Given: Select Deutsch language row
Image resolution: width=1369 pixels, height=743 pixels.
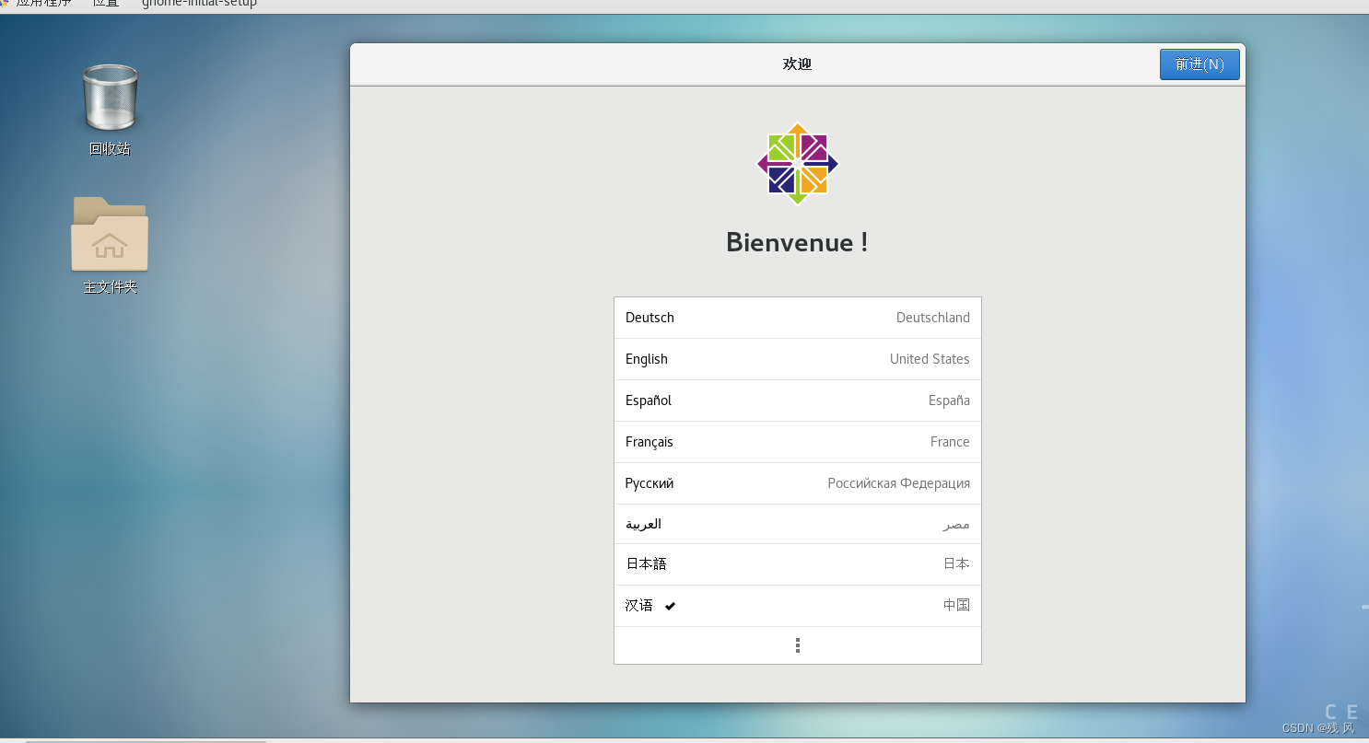Looking at the screenshot, I should point(798,318).
